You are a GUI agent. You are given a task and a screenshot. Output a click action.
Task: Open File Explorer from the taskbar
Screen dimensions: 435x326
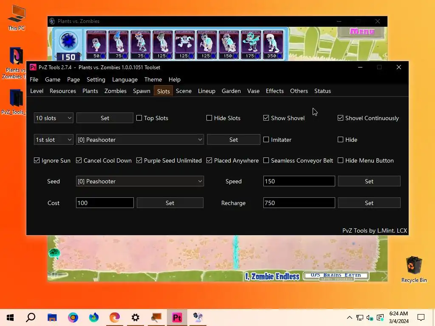pyautogui.click(x=52, y=318)
